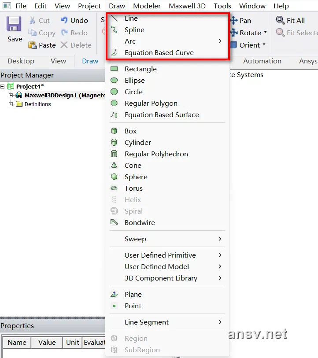Screen dimensions: 318x358
Task: Pick Rectangle in the Draw menu
Action: [x=167, y=69]
